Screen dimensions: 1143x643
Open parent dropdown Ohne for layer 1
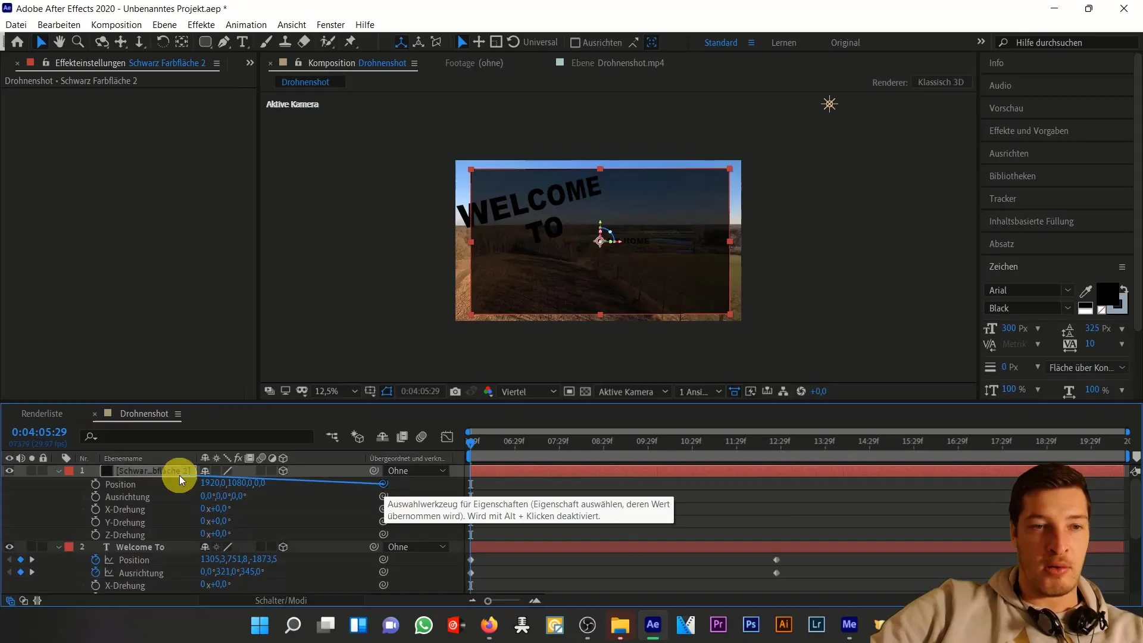(417, 471)
